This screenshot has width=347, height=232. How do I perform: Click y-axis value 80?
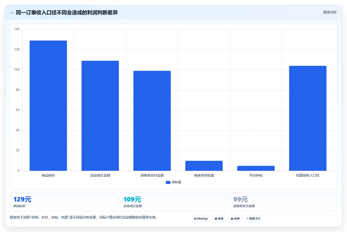click(x=18, y=90)
